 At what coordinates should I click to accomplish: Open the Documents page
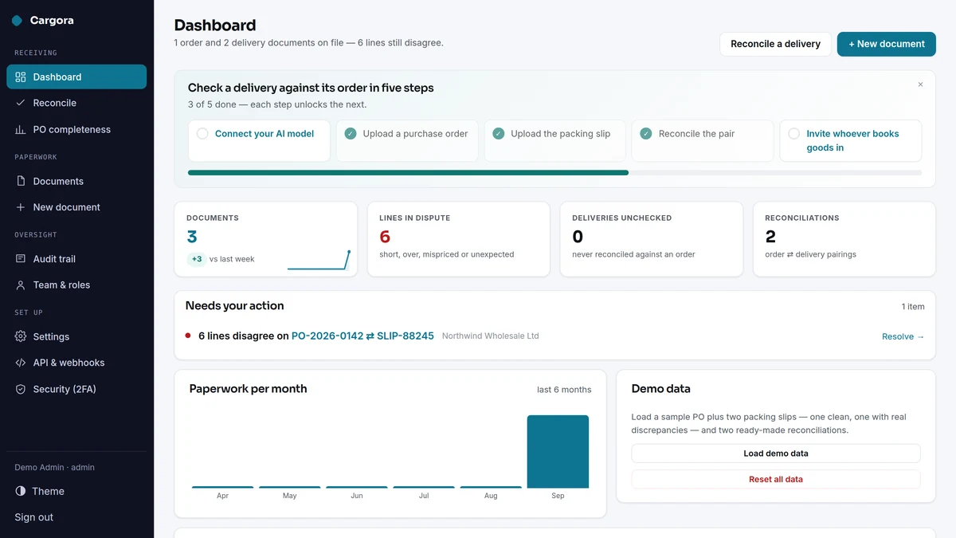76,181
